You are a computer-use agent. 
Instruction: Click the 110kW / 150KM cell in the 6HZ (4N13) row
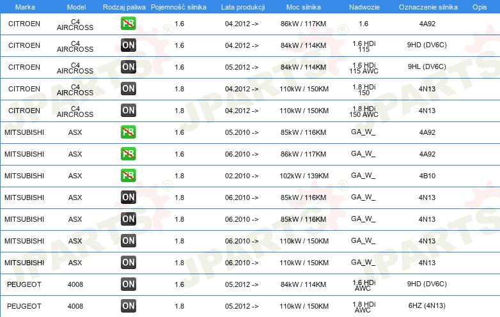pyautogui.click(x=304, y=306)
